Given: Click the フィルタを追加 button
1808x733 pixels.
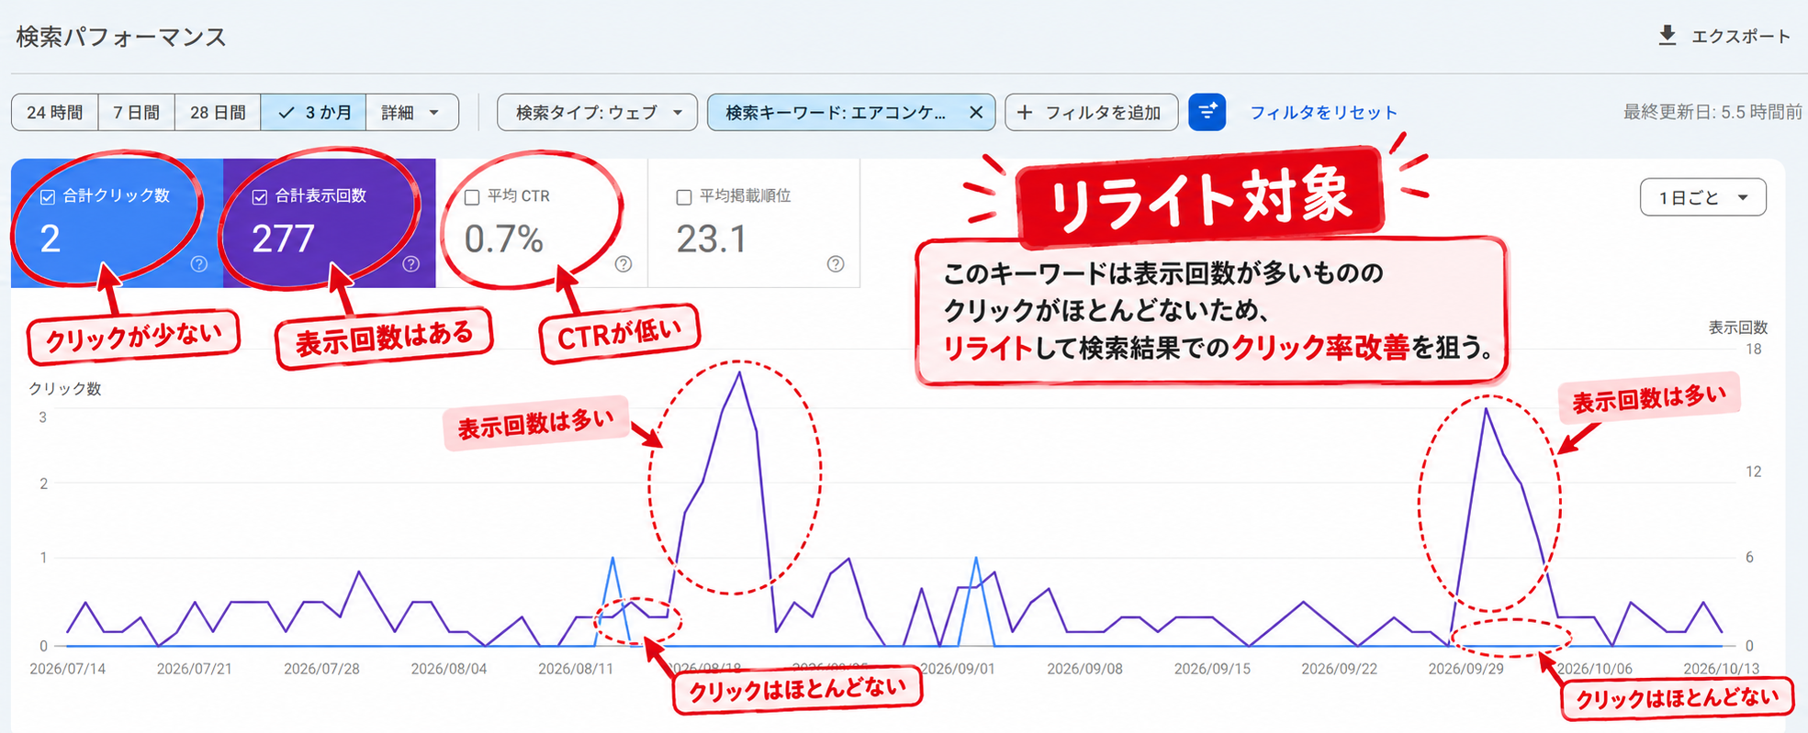Looking at the screenshot, I should (1092, 112).
